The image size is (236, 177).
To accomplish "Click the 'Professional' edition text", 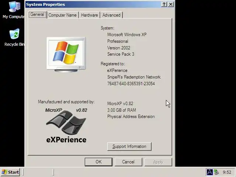I will [x=118, y=41].
